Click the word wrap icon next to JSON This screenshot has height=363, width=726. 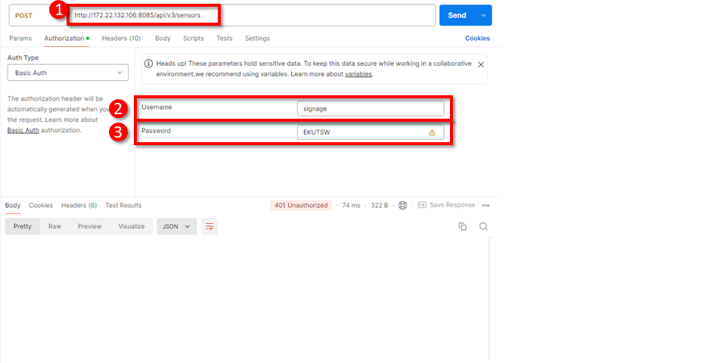point(209,226)
